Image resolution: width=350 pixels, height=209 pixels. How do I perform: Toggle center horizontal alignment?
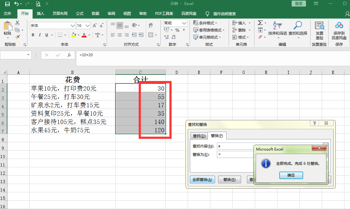tap(120, 35)
